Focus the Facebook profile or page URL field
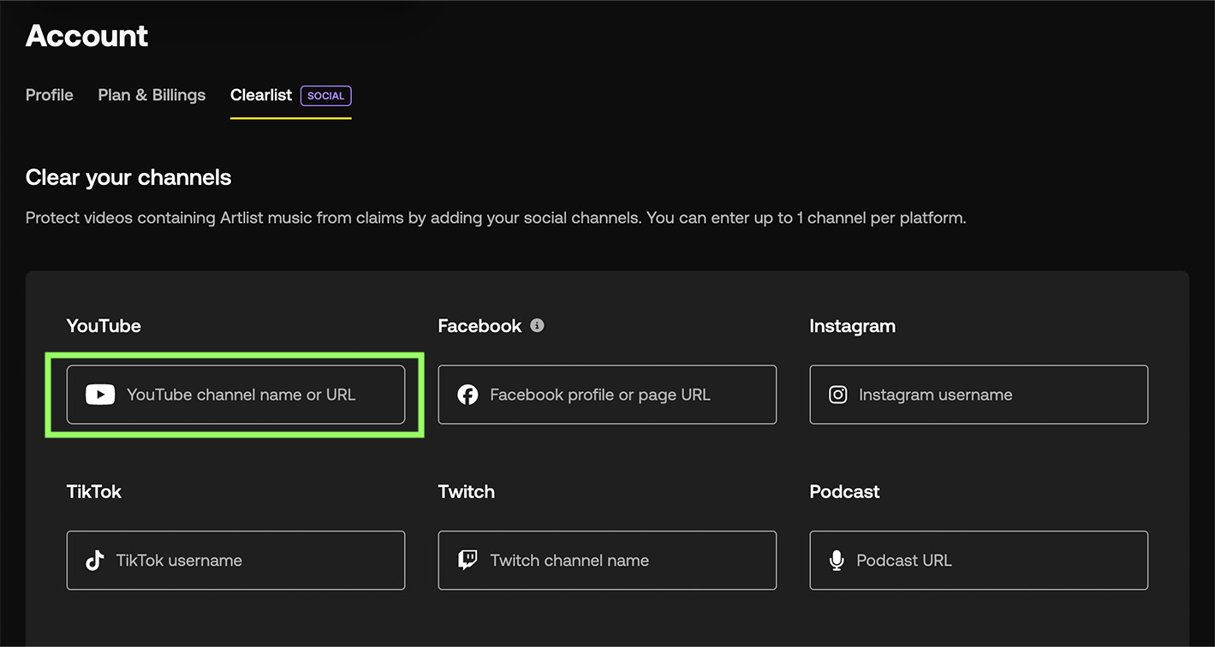 (x=607, y=395)
